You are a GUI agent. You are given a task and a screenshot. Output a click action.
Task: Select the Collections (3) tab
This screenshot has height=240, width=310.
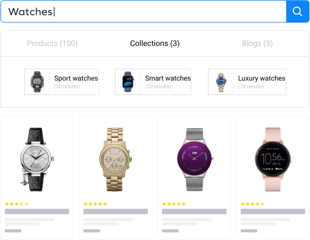click(155, 43)
